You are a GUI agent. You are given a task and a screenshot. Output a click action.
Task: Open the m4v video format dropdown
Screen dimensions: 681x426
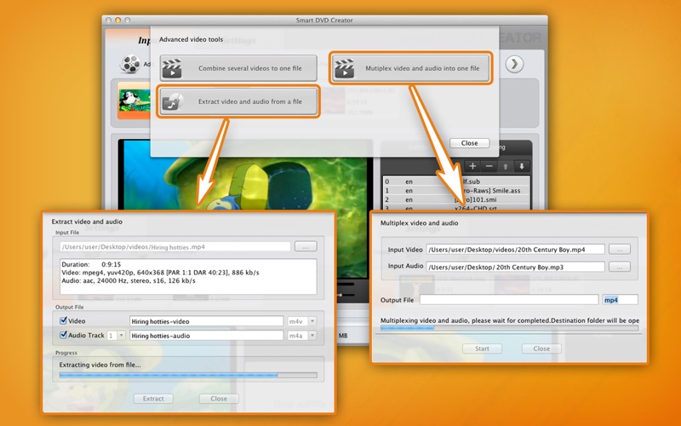pyautogui.click(x=312, y=321)
